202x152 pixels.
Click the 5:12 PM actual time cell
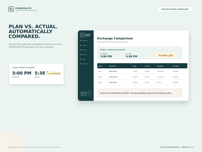[x=147, y=77]
